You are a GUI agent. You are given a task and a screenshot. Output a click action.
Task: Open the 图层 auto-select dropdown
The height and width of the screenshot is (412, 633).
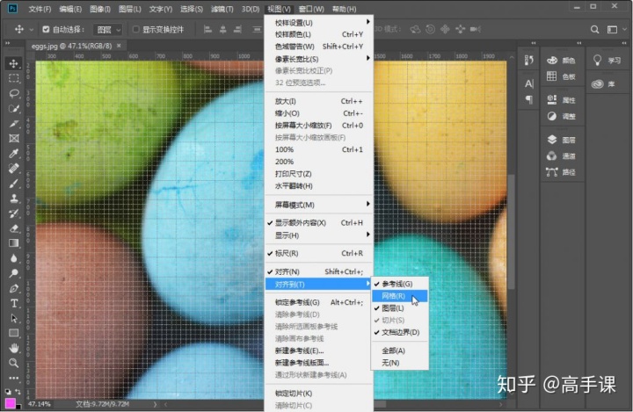108,30
